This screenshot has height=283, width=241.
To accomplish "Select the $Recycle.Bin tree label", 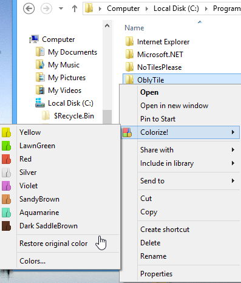I will (74, 116).
